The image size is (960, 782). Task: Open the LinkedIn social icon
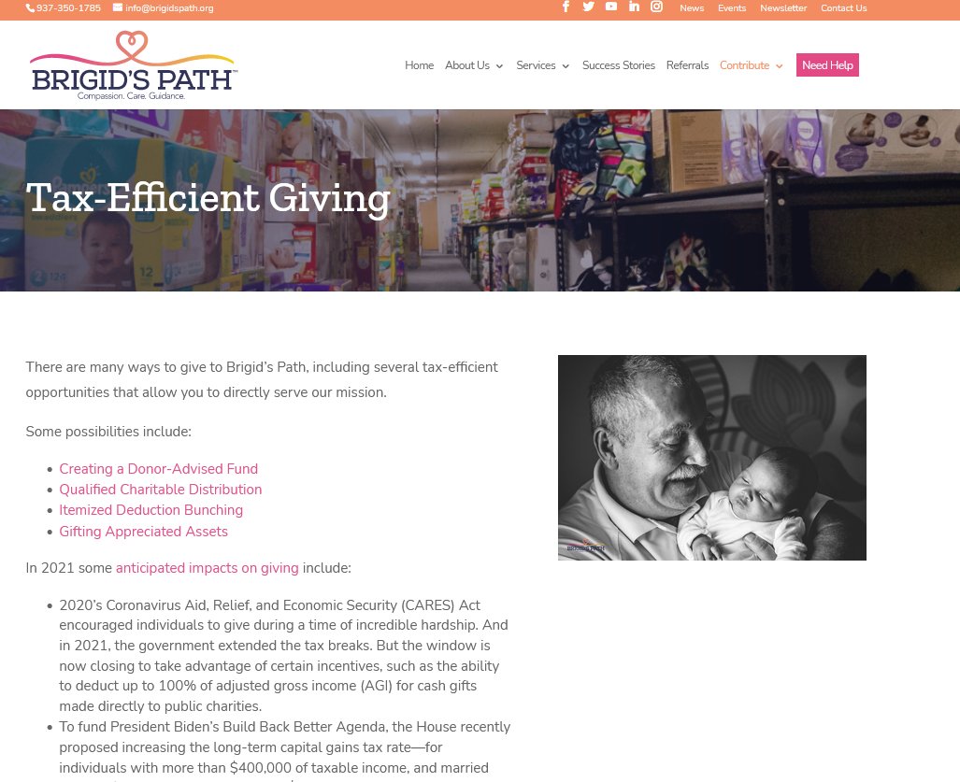tap(634, 7)
